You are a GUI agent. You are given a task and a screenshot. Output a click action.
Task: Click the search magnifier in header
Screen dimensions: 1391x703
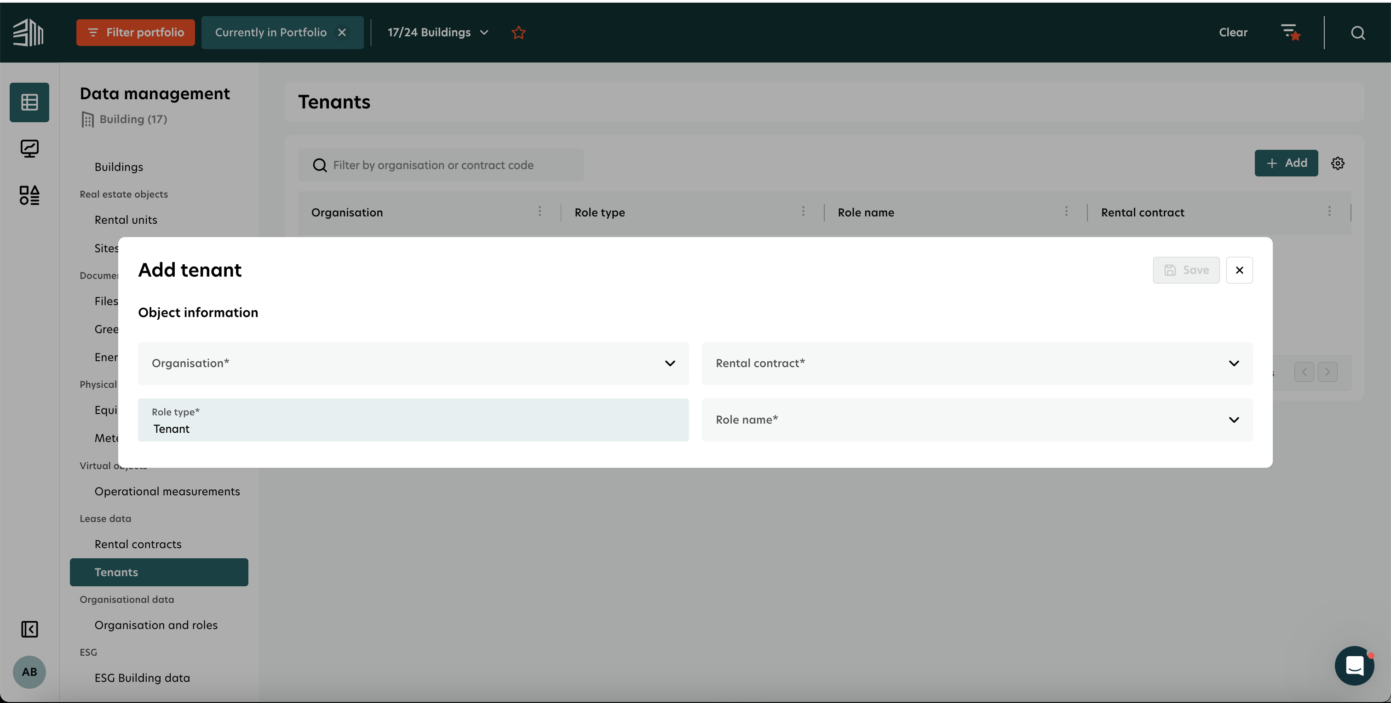1357,33
